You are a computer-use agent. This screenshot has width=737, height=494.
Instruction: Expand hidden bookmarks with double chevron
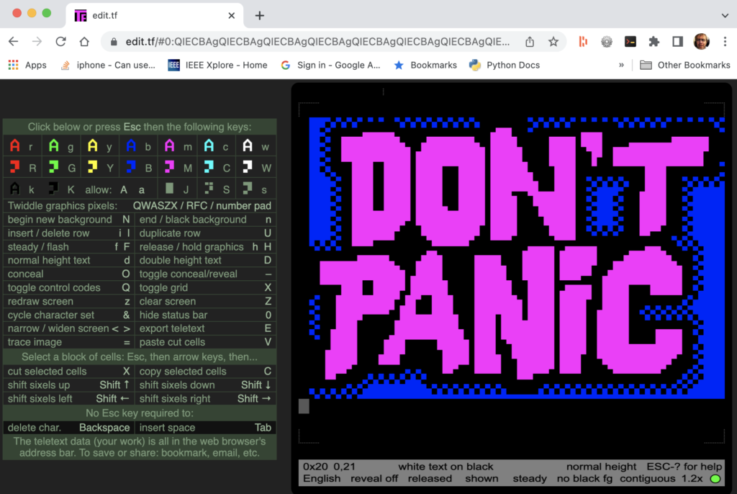pos(621,65)
